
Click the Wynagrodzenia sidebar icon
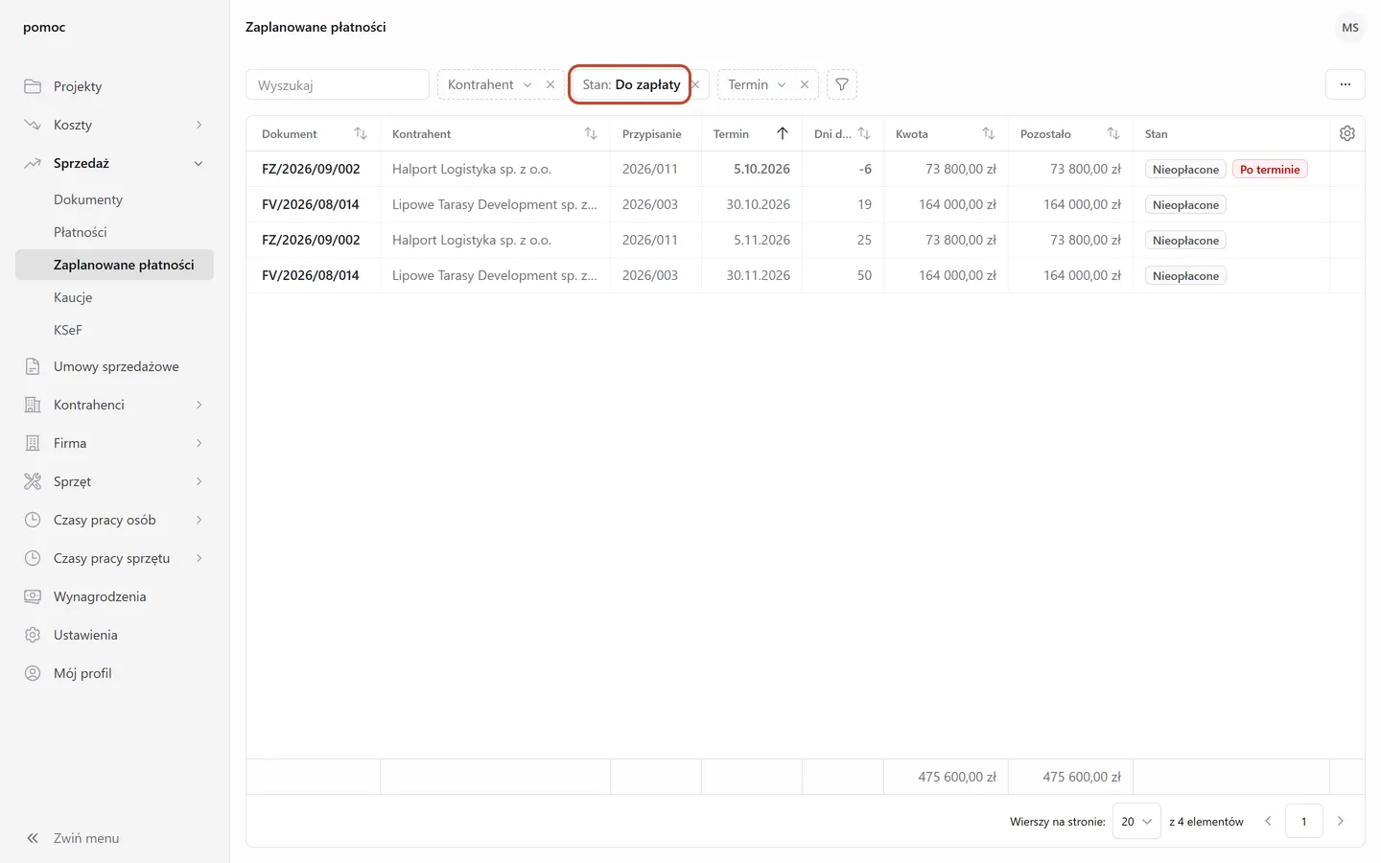(x=33, y=596)
